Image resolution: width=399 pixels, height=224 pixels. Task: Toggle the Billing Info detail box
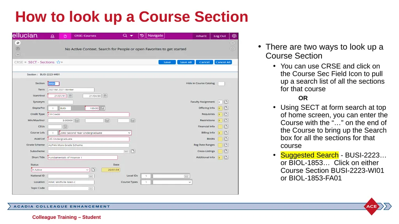coord(220,133)
